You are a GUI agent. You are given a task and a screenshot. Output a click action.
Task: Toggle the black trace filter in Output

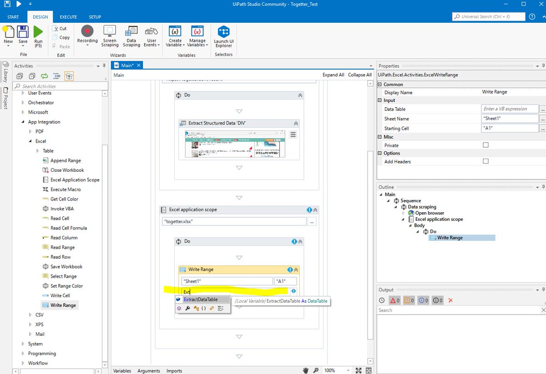coord(437,300)
